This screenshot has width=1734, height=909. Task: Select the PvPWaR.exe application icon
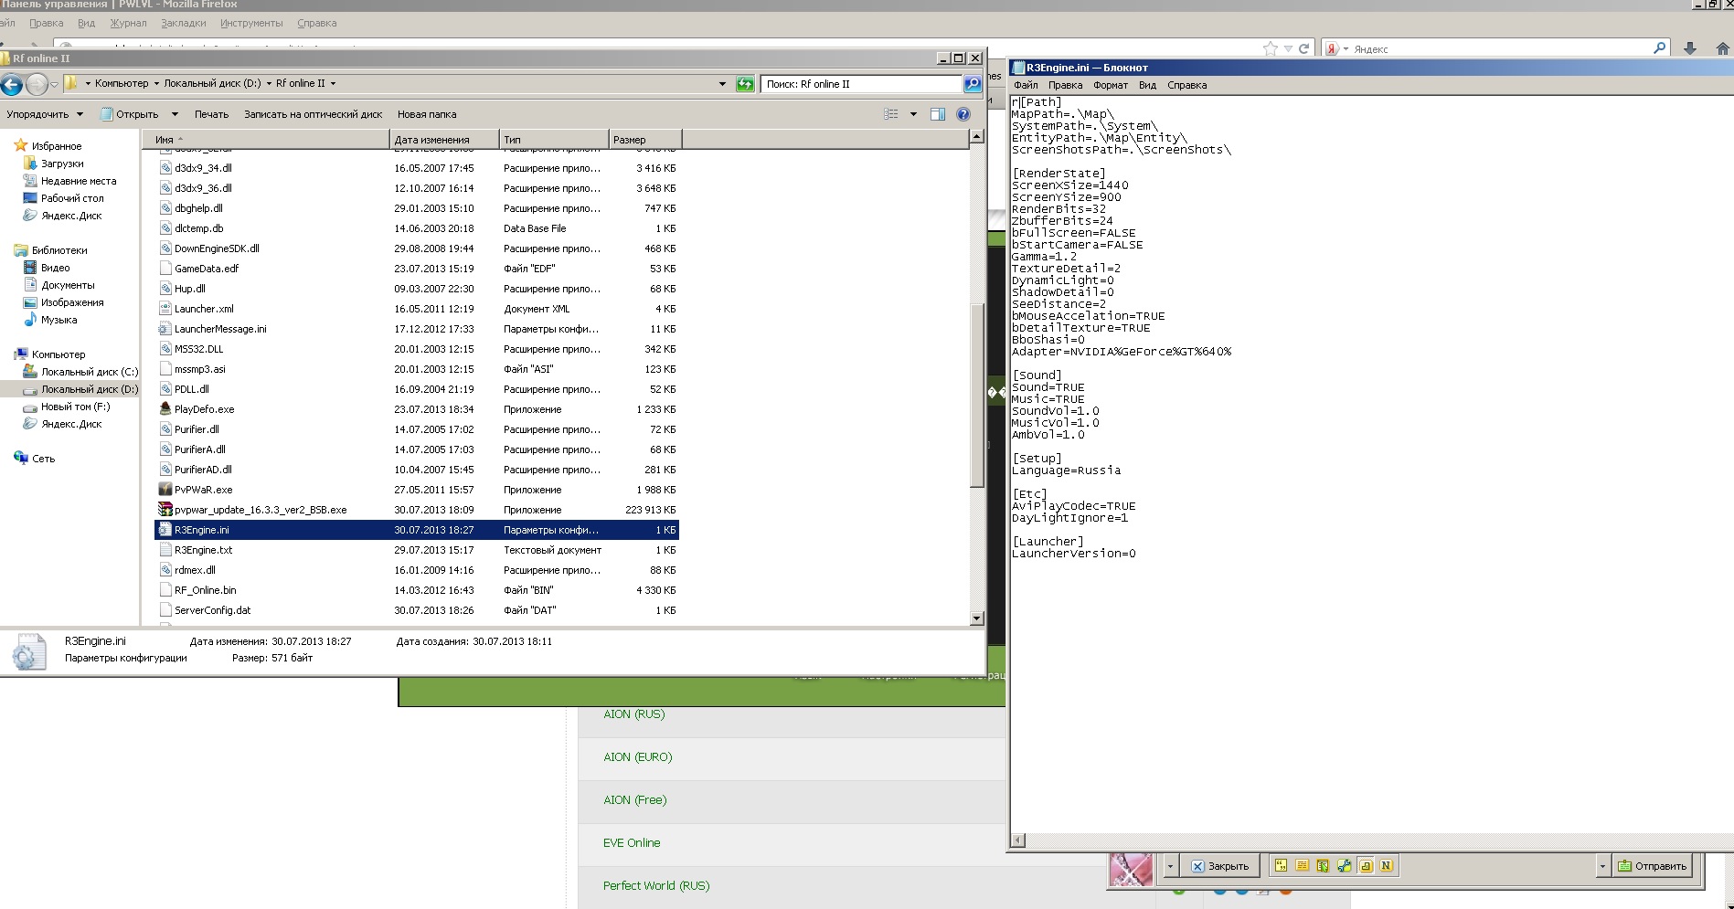165,490
